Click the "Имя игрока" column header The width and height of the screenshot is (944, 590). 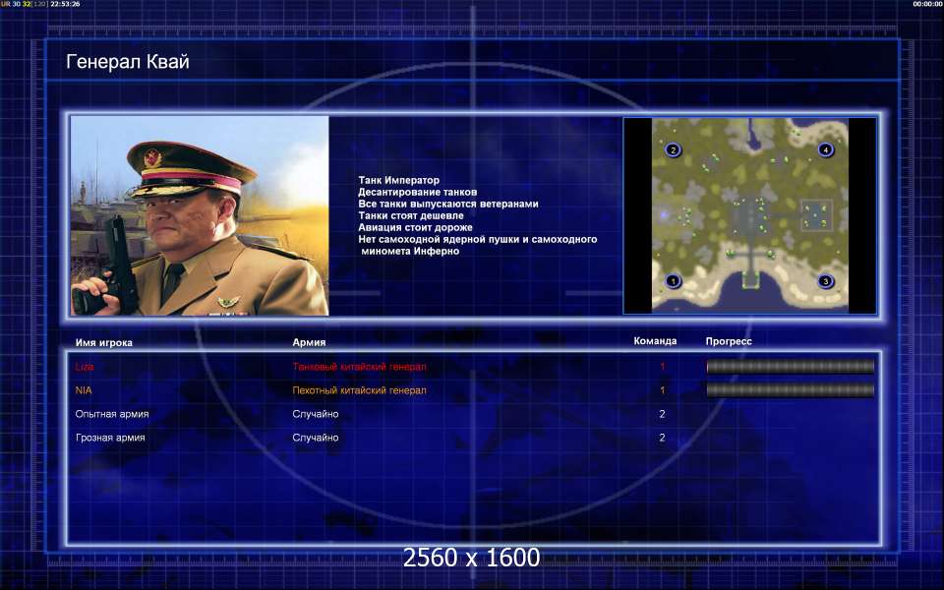pos(103,342)
